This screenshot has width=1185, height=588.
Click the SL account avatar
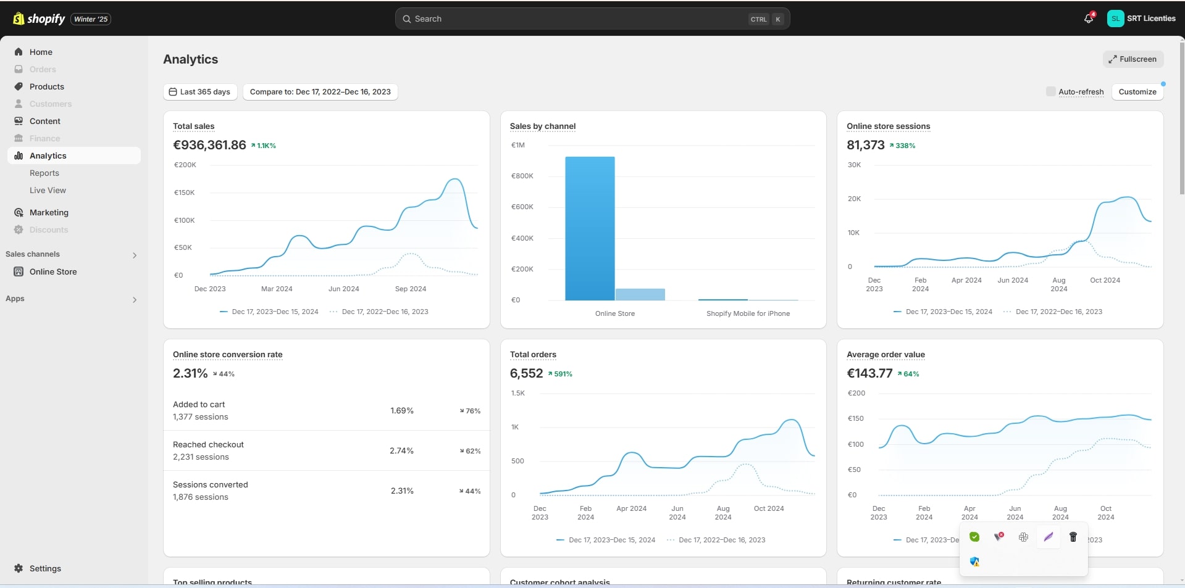1115,19
